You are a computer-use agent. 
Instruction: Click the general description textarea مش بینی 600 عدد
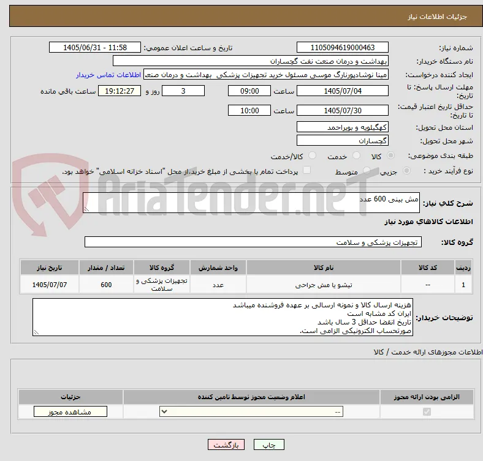pyautogui.click(x=251, y=203)
